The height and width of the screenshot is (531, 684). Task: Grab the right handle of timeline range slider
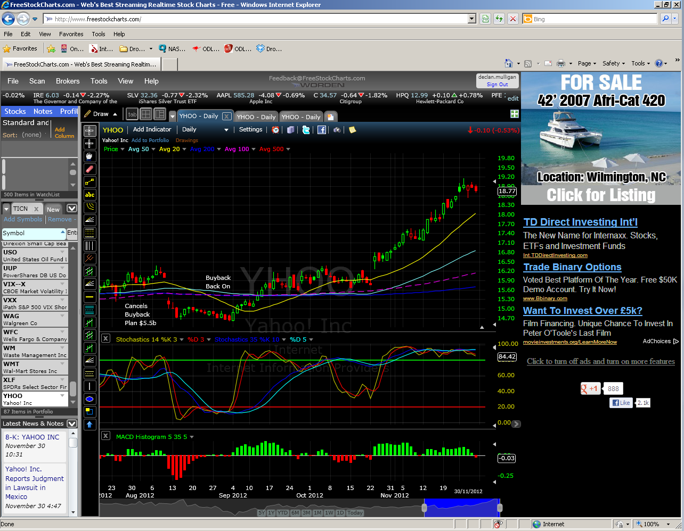point(500,508)
